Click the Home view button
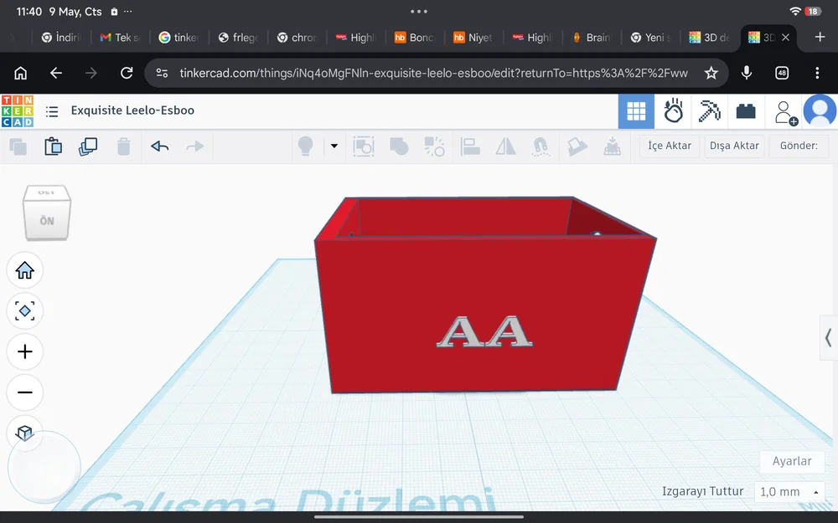The width and height of the screenshot is (838, 523). (x=24, y=270)
